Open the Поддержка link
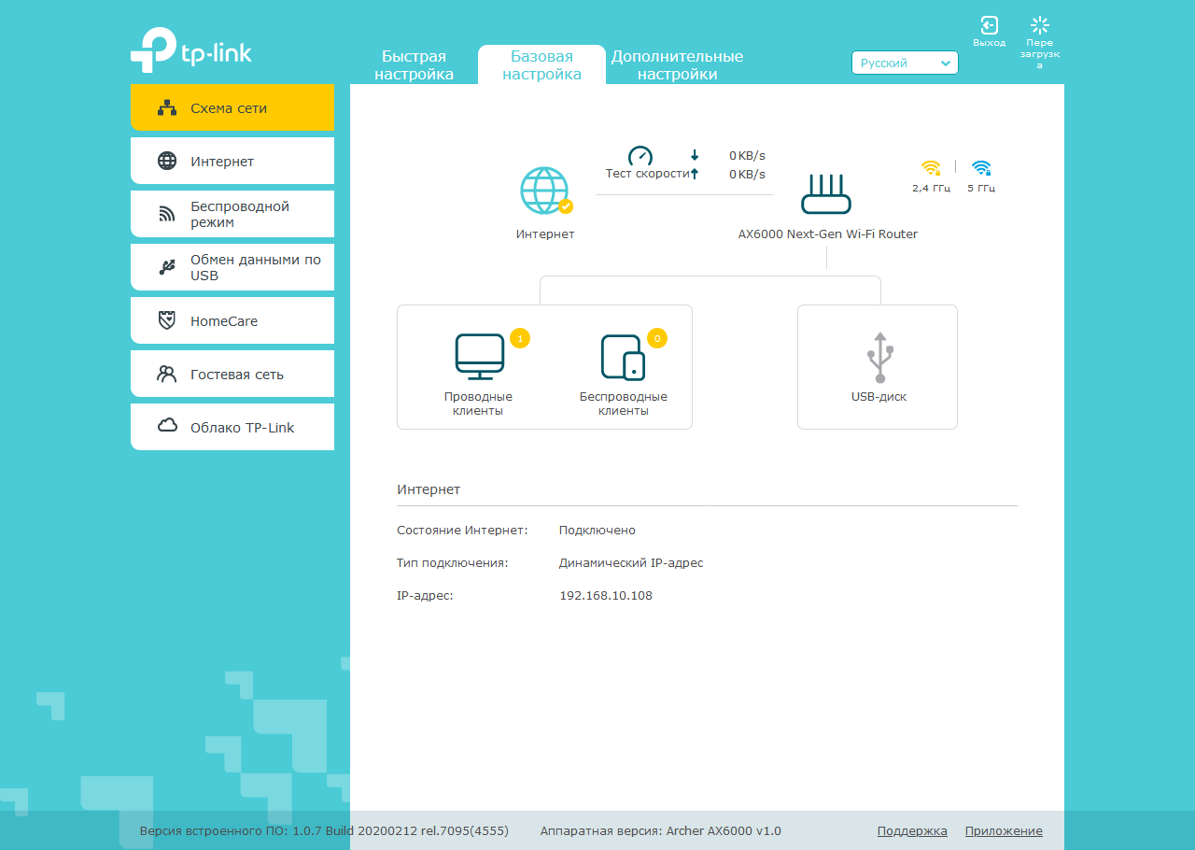The image size is (1195, 850). coord(912,830)
